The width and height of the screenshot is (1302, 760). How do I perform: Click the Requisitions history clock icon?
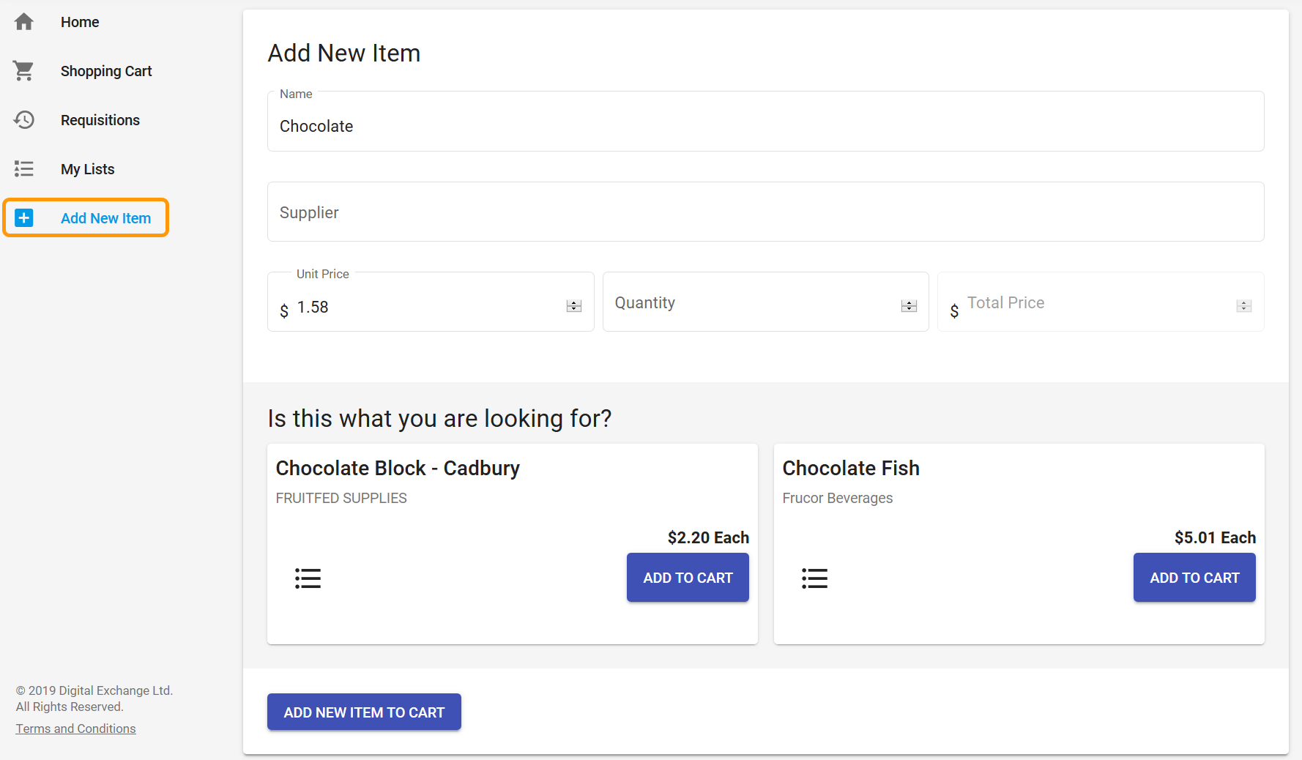coord(24,120)
